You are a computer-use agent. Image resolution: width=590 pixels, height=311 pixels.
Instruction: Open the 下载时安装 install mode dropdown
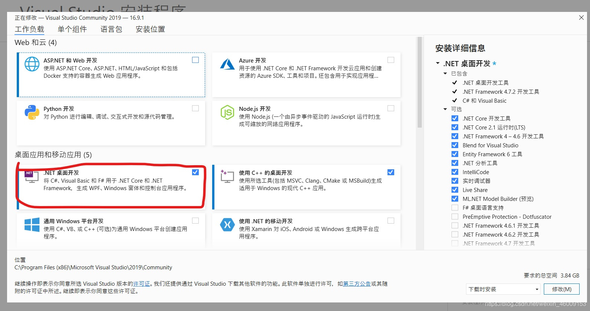(x=503, y=289)
